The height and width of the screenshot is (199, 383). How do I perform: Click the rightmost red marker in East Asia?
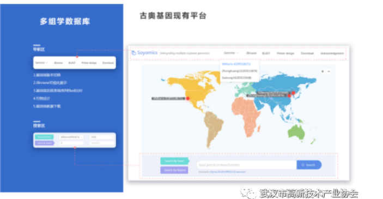tap(293, 93)
